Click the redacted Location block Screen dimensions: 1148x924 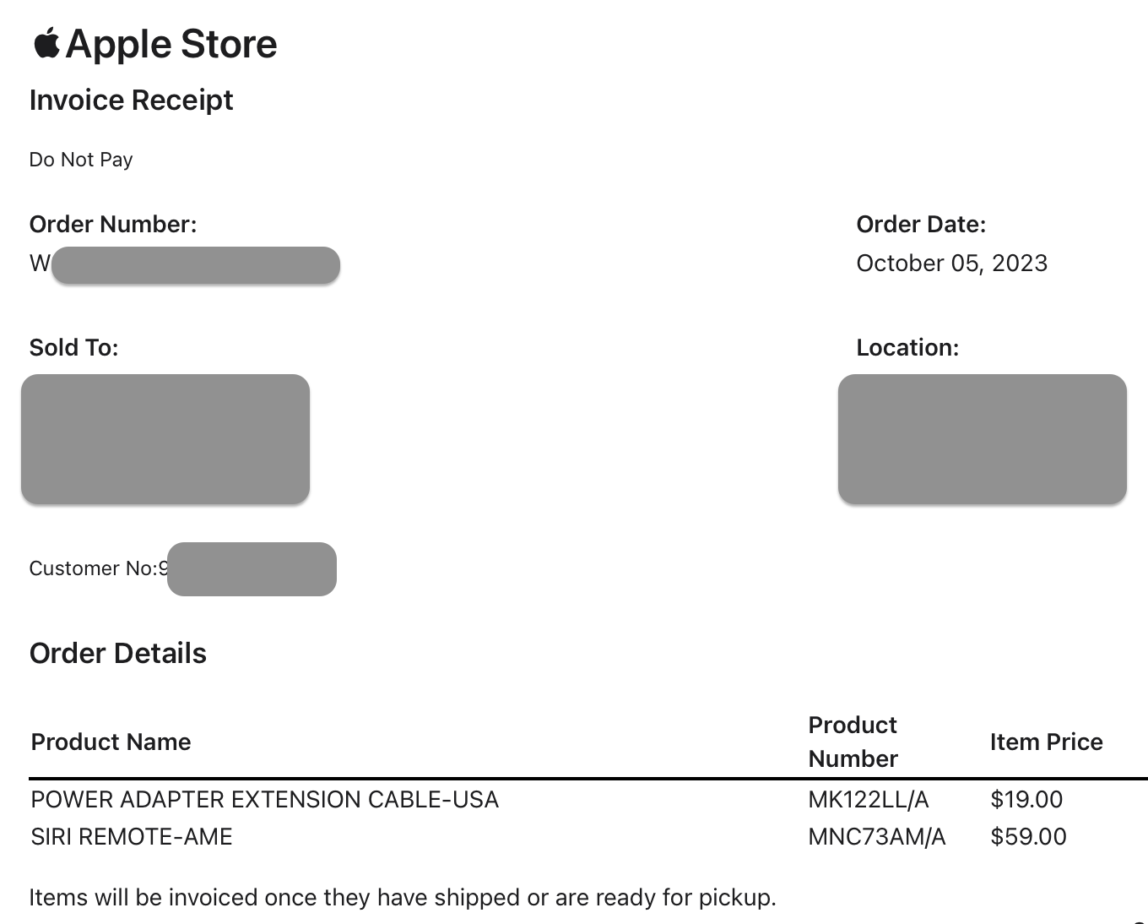(983, 439)
